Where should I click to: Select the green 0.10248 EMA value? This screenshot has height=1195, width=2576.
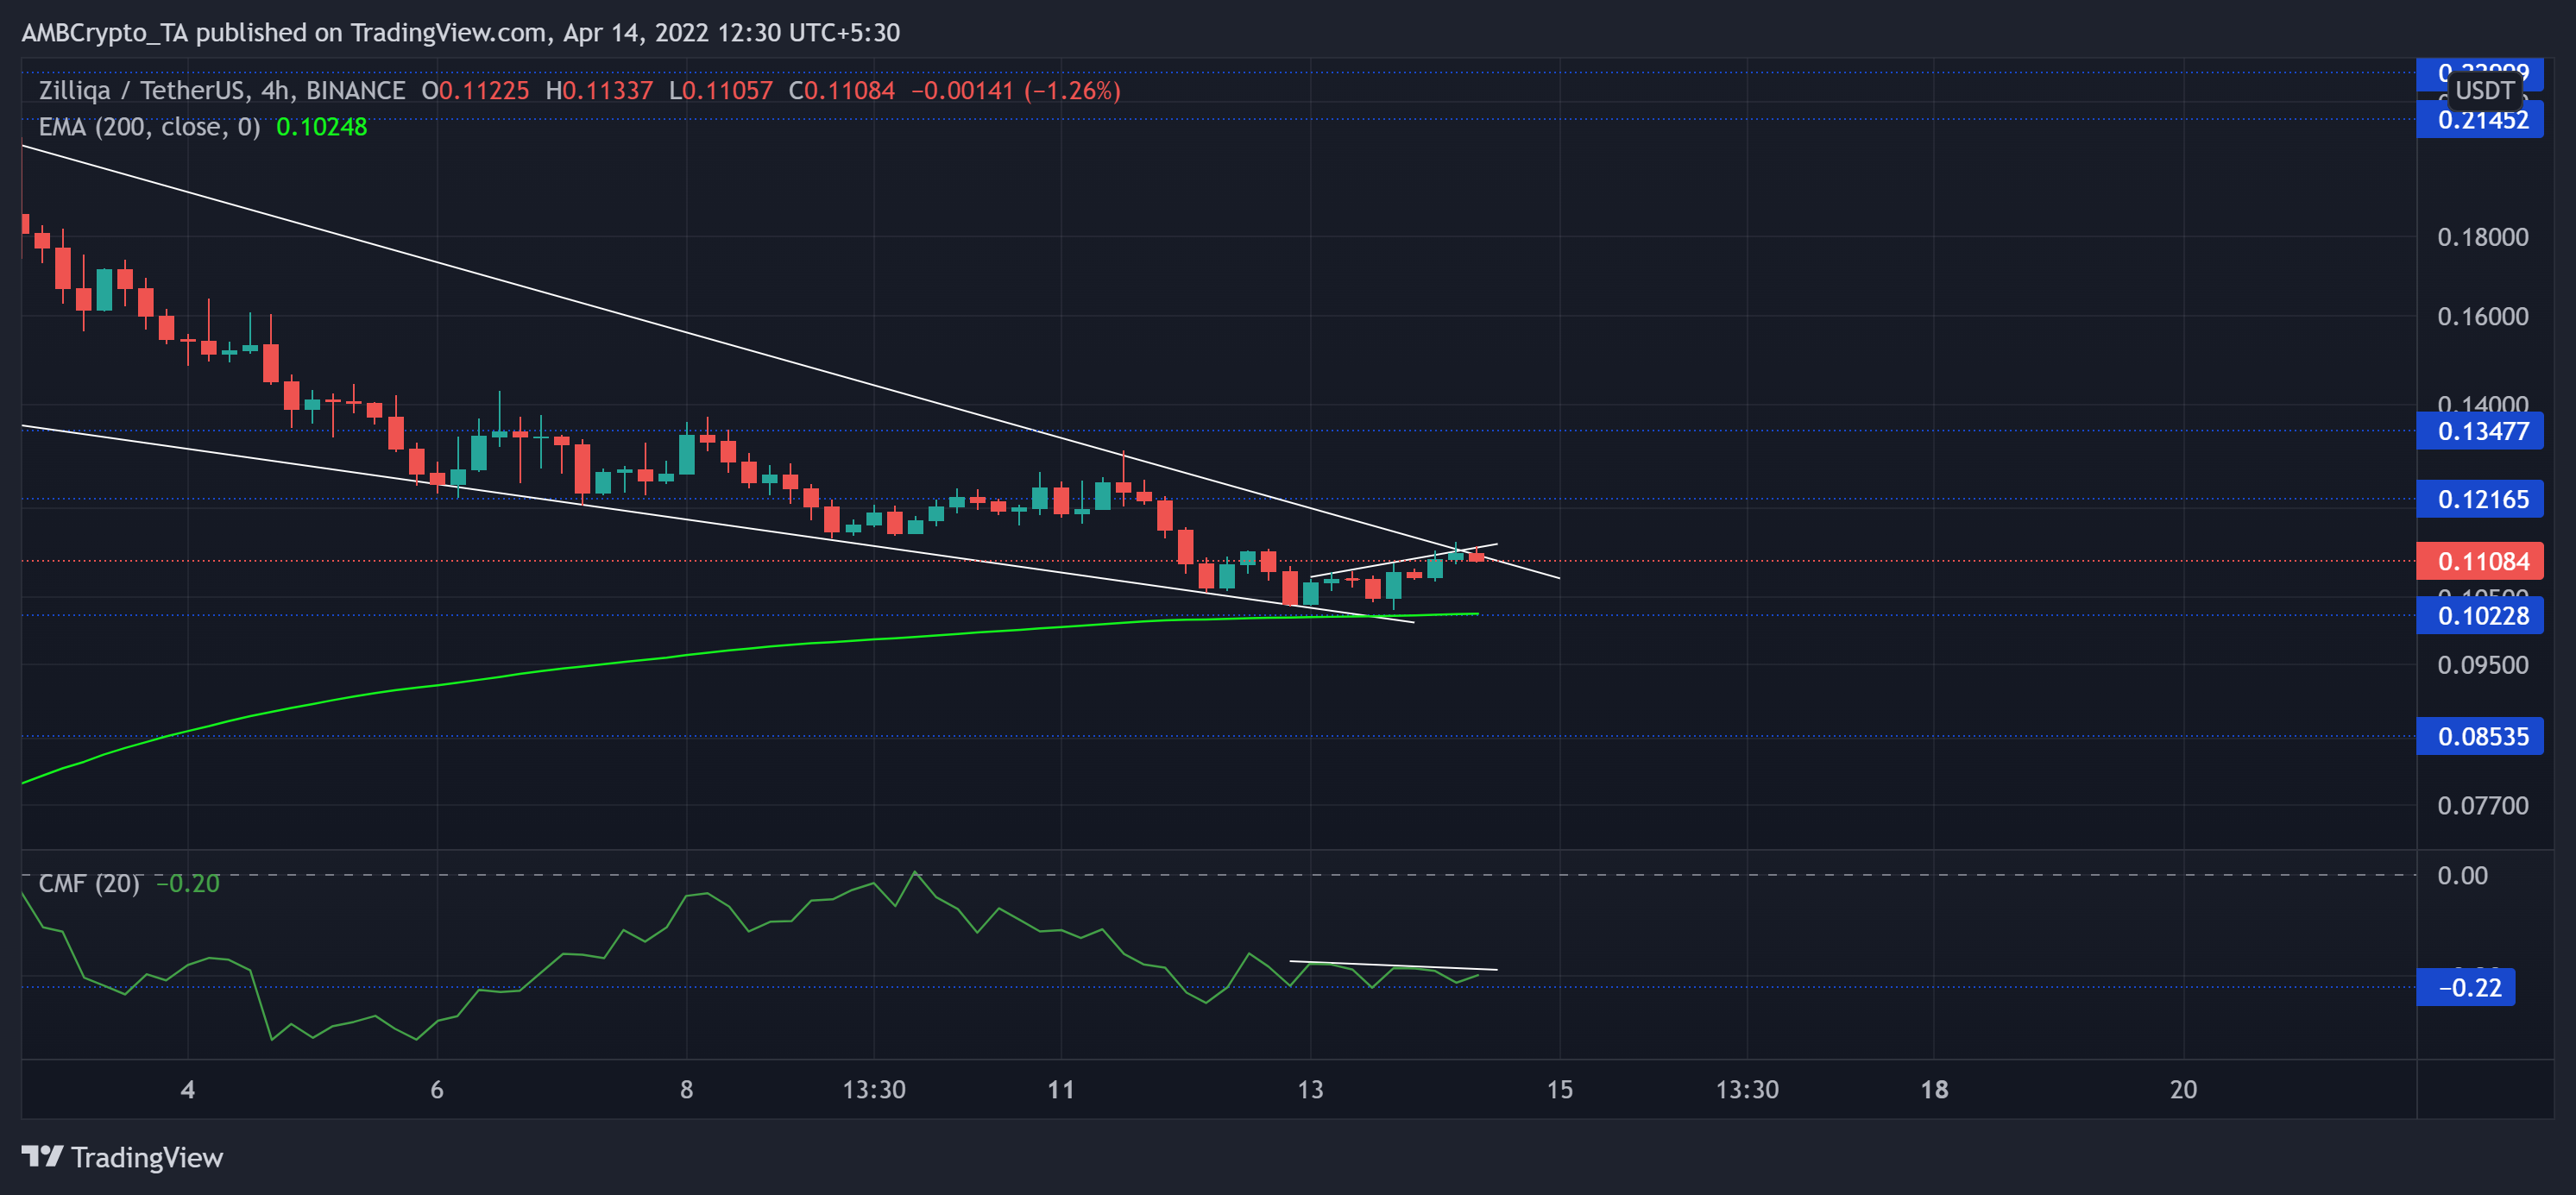(322, 127)
